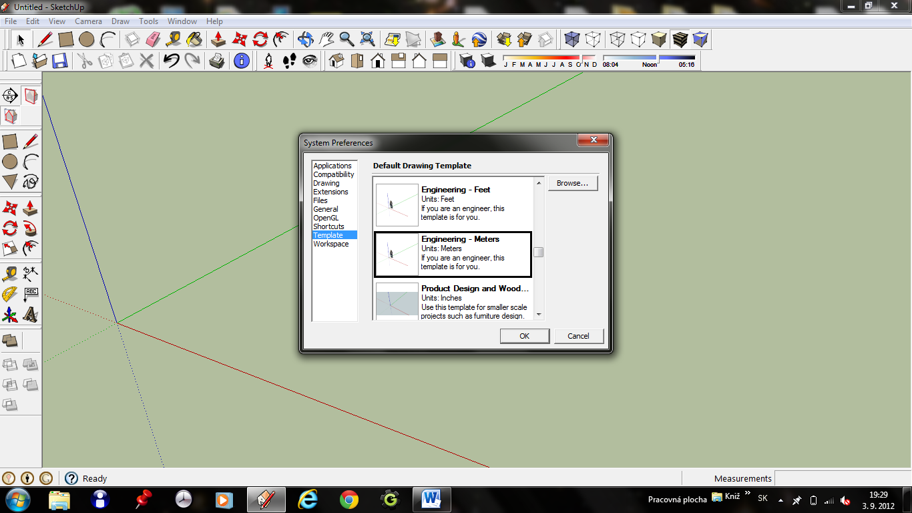Toggle X-ray face style
This screenshot has width=912, height=513.
point(572,39)
